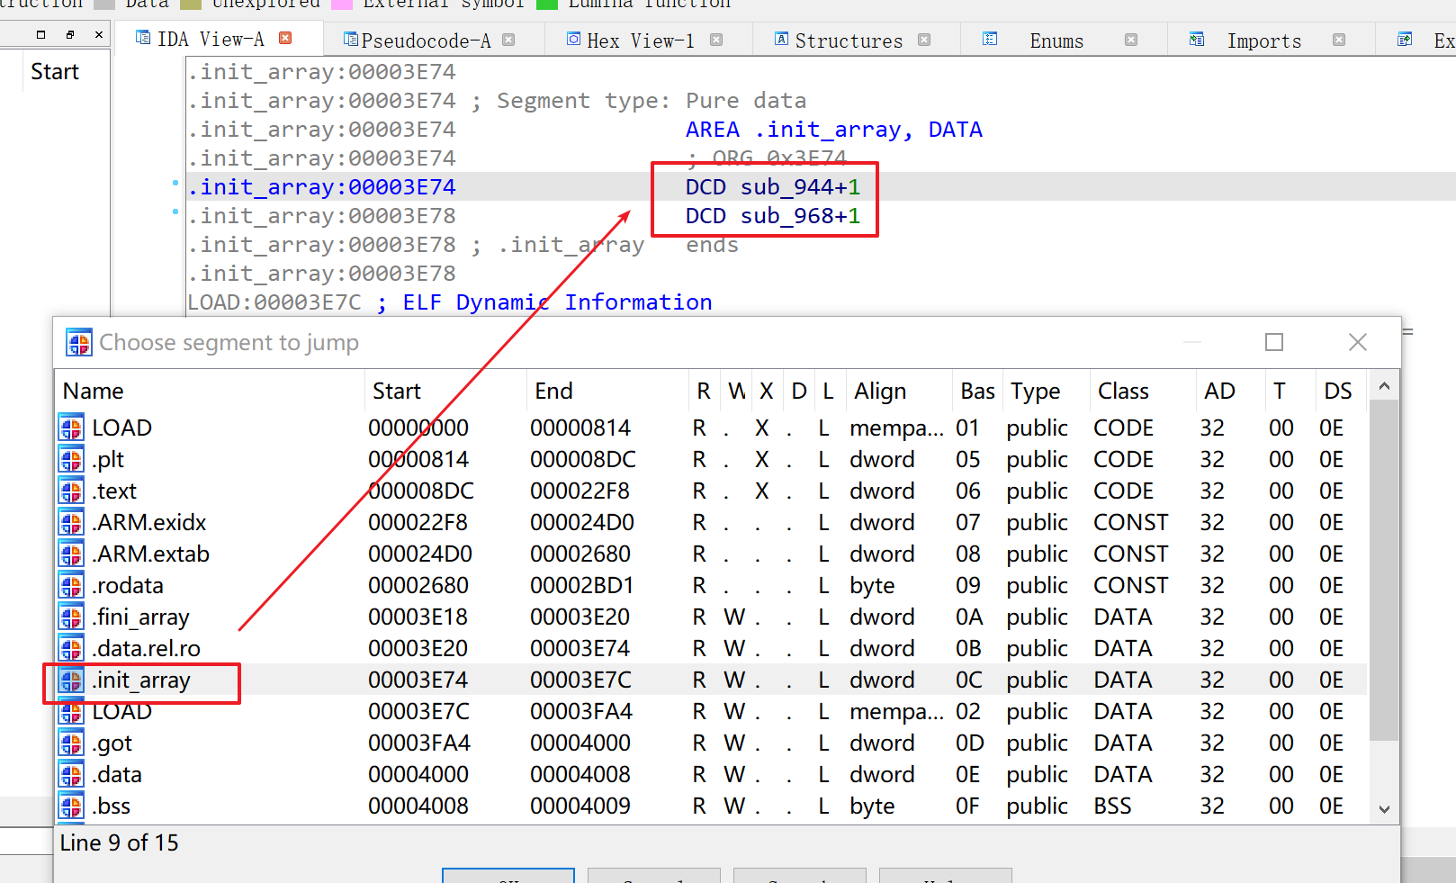The height and width of the screenshot is (883, 1456).
Task: Click the Imports tab icon
Action: [1197, 39]
